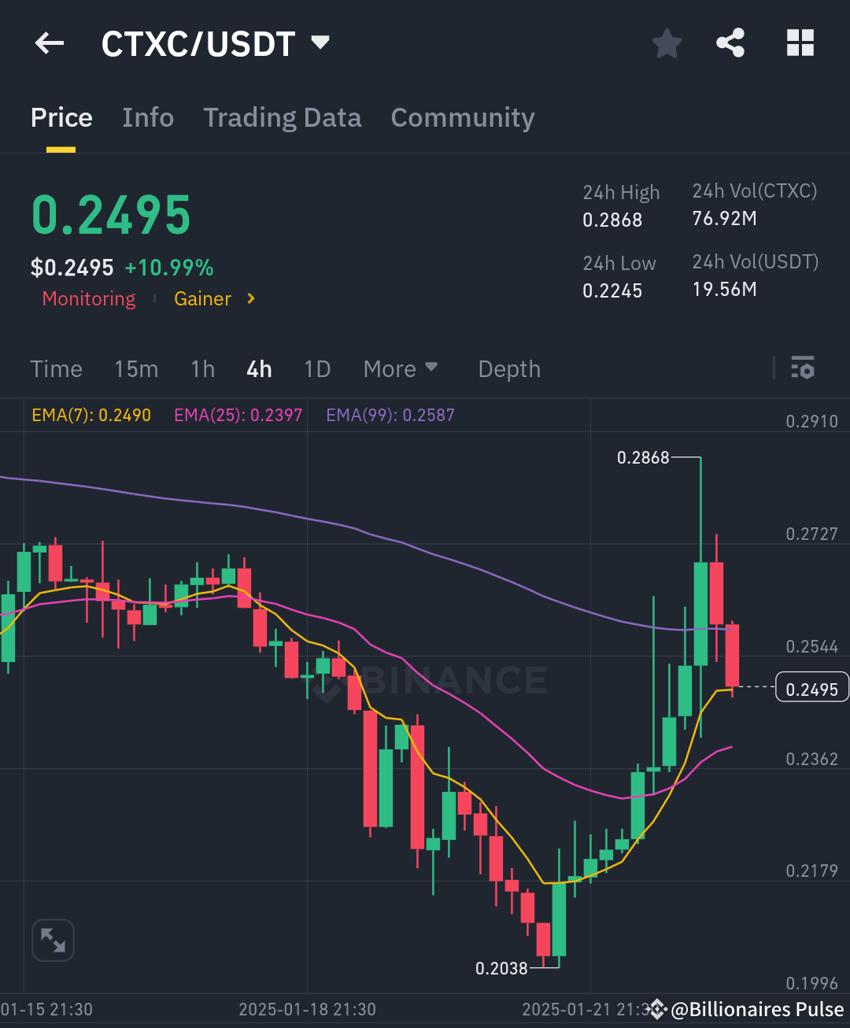Viewport: 850px width, 1028px height.
Task: Select the 1D candlestick interval
Action: click(x=317, y=368)
